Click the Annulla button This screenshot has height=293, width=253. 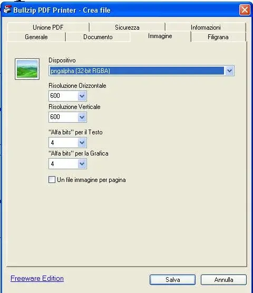223,280
